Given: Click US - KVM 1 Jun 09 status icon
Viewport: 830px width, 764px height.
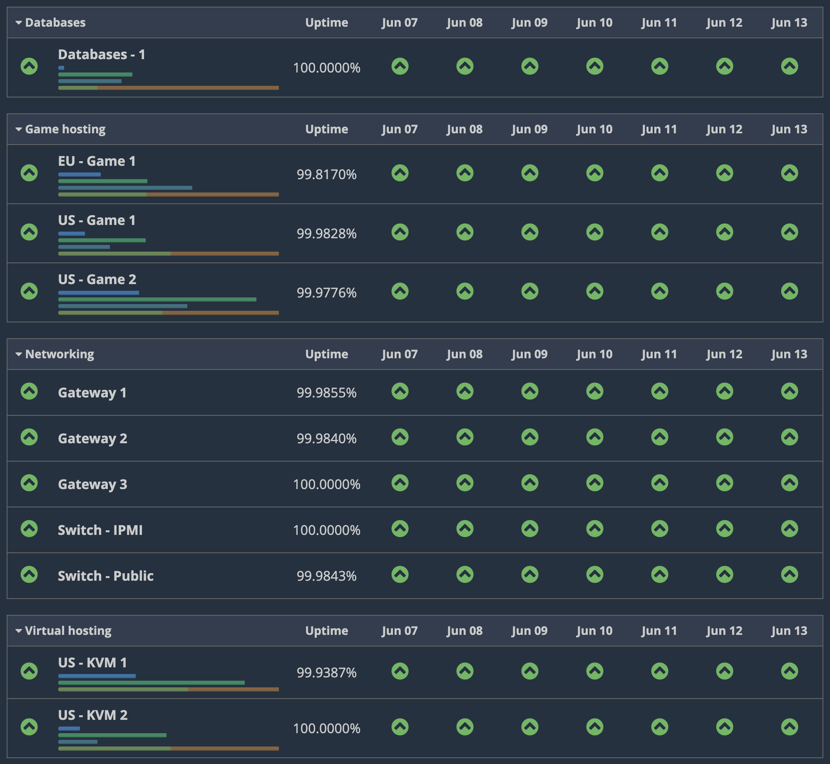Looking at the screenshot, I should point(529,671).
